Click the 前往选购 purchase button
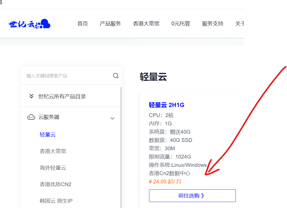 [x=192, y=195]
